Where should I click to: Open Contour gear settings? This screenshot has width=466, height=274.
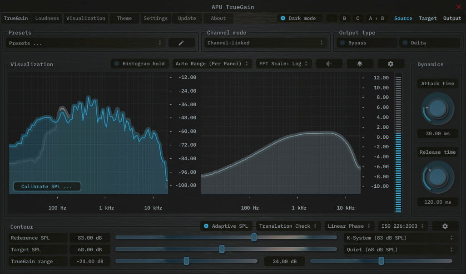pos(445,226)
